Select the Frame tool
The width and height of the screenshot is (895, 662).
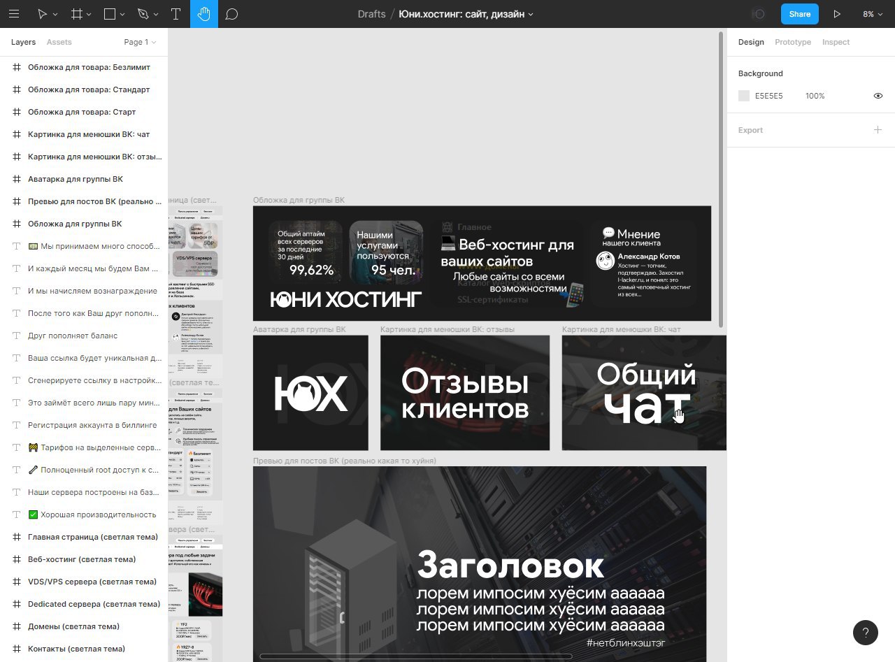pos(78,14)
